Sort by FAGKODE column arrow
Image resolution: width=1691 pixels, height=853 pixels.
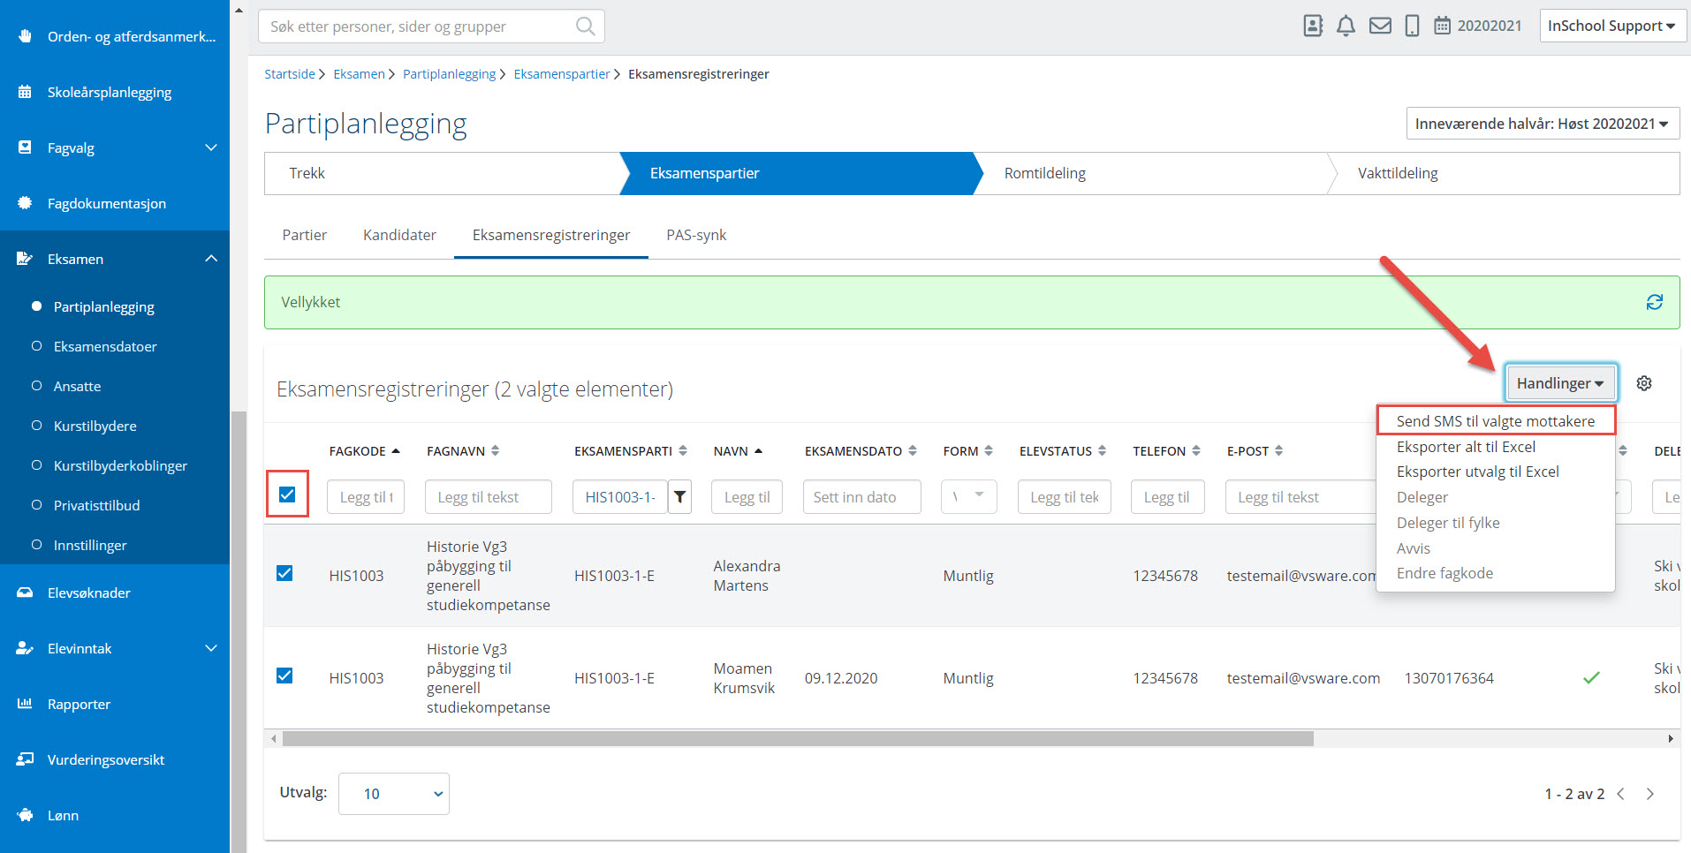coord(396,450)
